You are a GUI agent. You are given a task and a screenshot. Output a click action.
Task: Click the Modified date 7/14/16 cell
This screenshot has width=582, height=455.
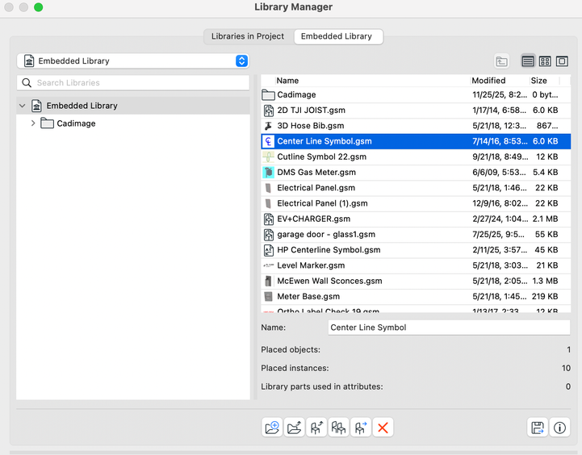click(500, 141)
